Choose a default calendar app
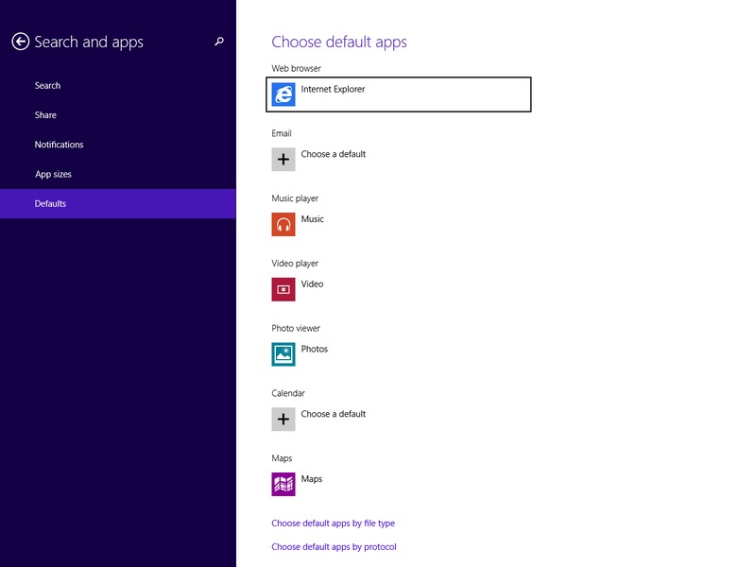Screen dimensions: 756x567 pos(334,414)
